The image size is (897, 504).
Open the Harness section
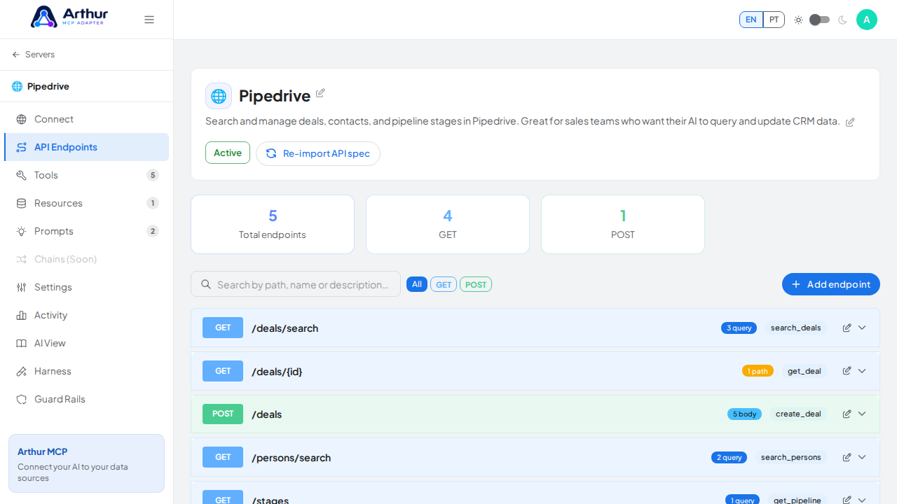pos(86,371)
